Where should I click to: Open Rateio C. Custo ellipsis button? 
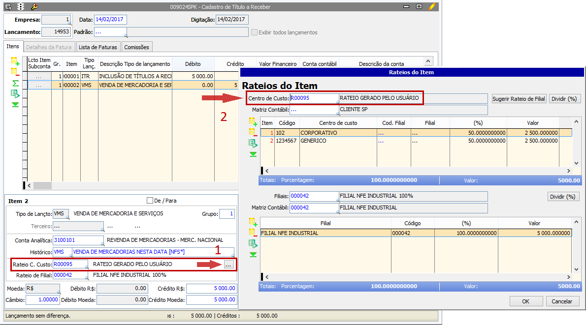click(228, 265)
